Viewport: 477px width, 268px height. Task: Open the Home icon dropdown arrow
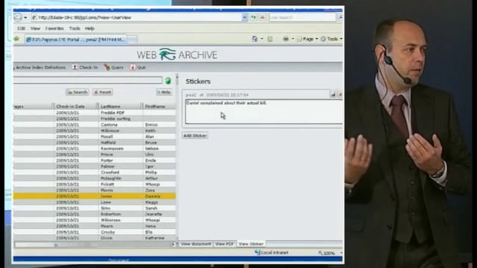(x=262, y=39)
